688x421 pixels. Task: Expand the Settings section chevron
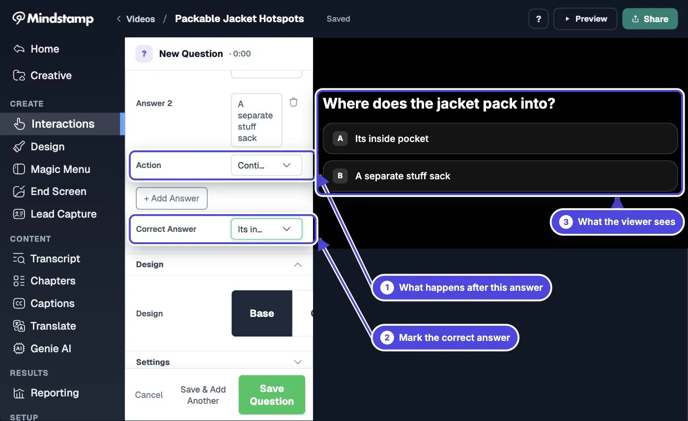(x=297, y=362)
